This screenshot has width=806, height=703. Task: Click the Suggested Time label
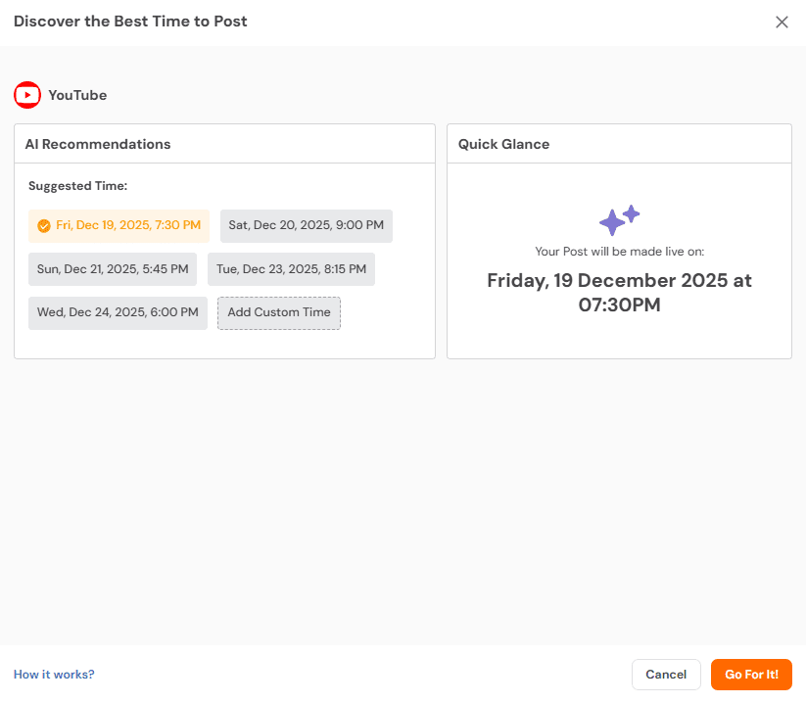pyautogui.click(x=77, y=186)
